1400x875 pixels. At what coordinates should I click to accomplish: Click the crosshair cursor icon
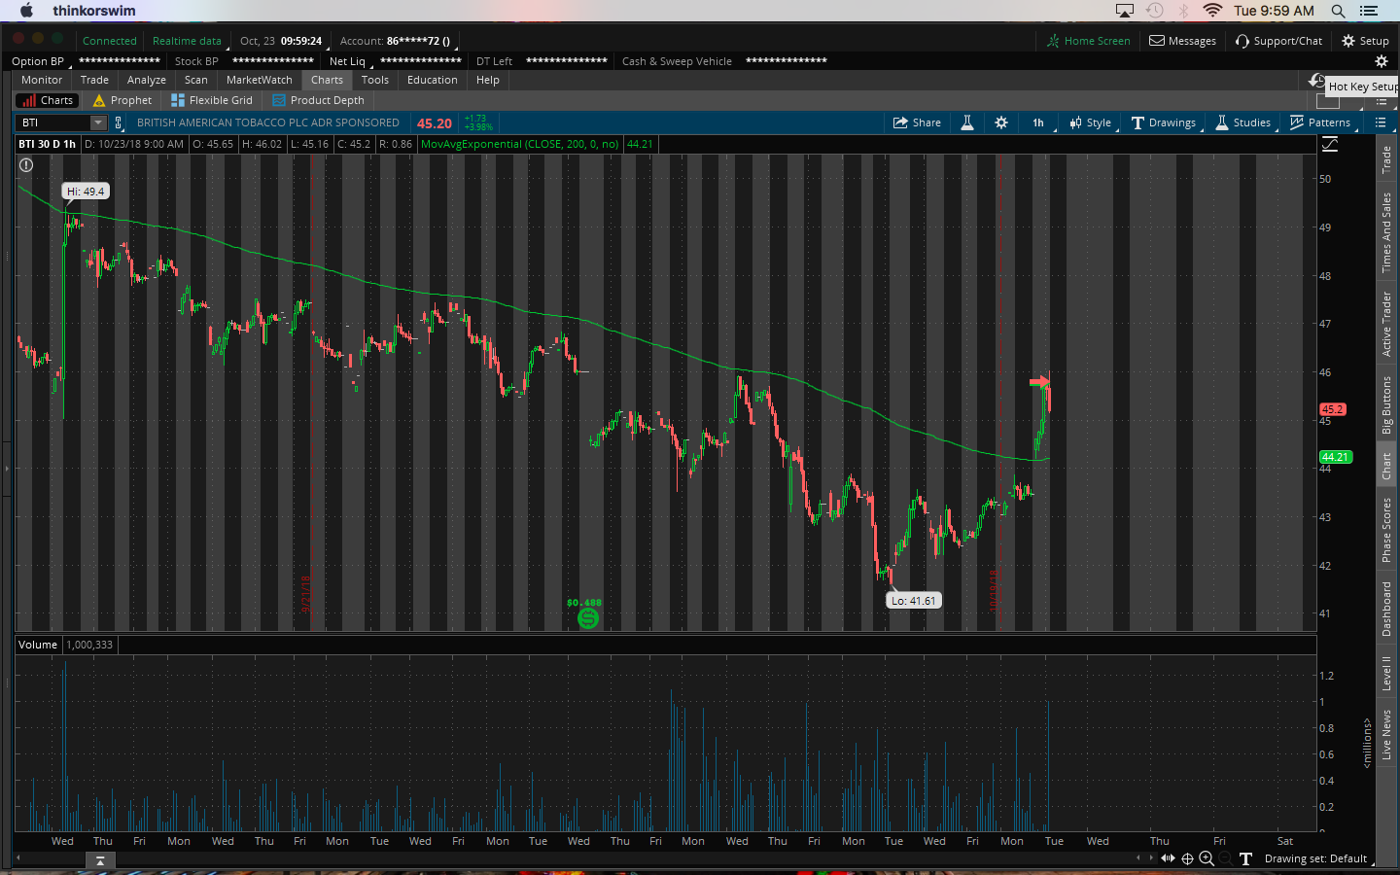(1187, 858)
